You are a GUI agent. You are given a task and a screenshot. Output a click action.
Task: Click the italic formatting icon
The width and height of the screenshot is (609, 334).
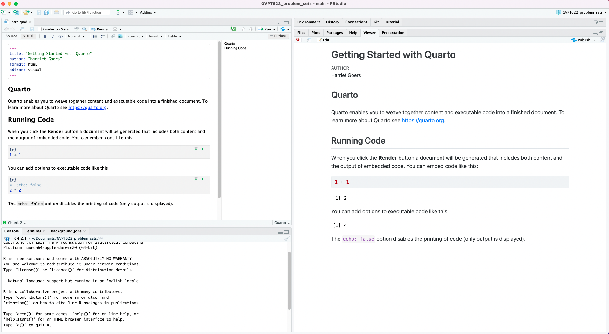pos(53,37)
